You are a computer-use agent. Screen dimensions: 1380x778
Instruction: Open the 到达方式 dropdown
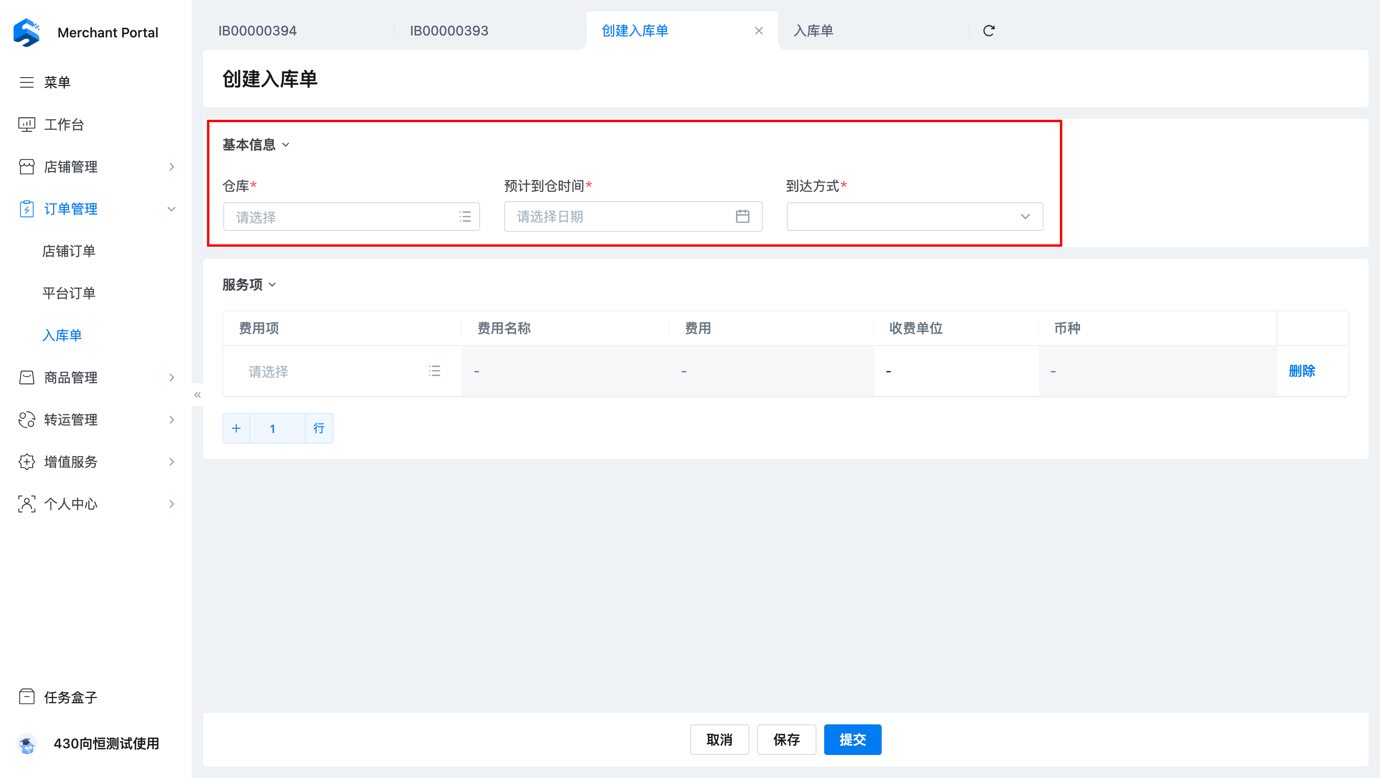click(x=914, y=217)
